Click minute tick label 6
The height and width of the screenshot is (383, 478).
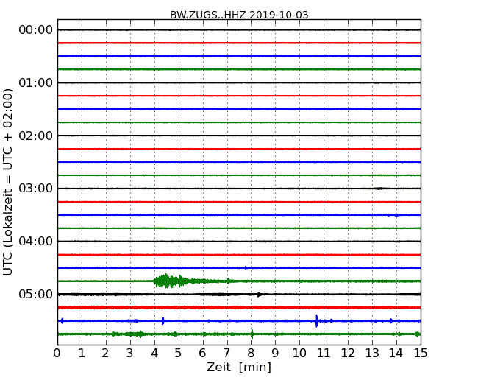tap(202, 354)
